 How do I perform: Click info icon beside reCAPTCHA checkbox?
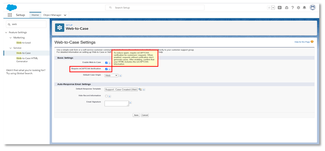pos(110,69)
